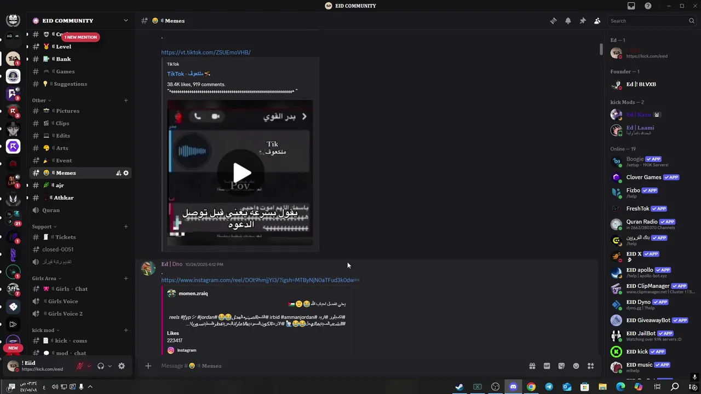
Task: Expand the EID COMMUNITY server menu
Action: pos(80,21)
